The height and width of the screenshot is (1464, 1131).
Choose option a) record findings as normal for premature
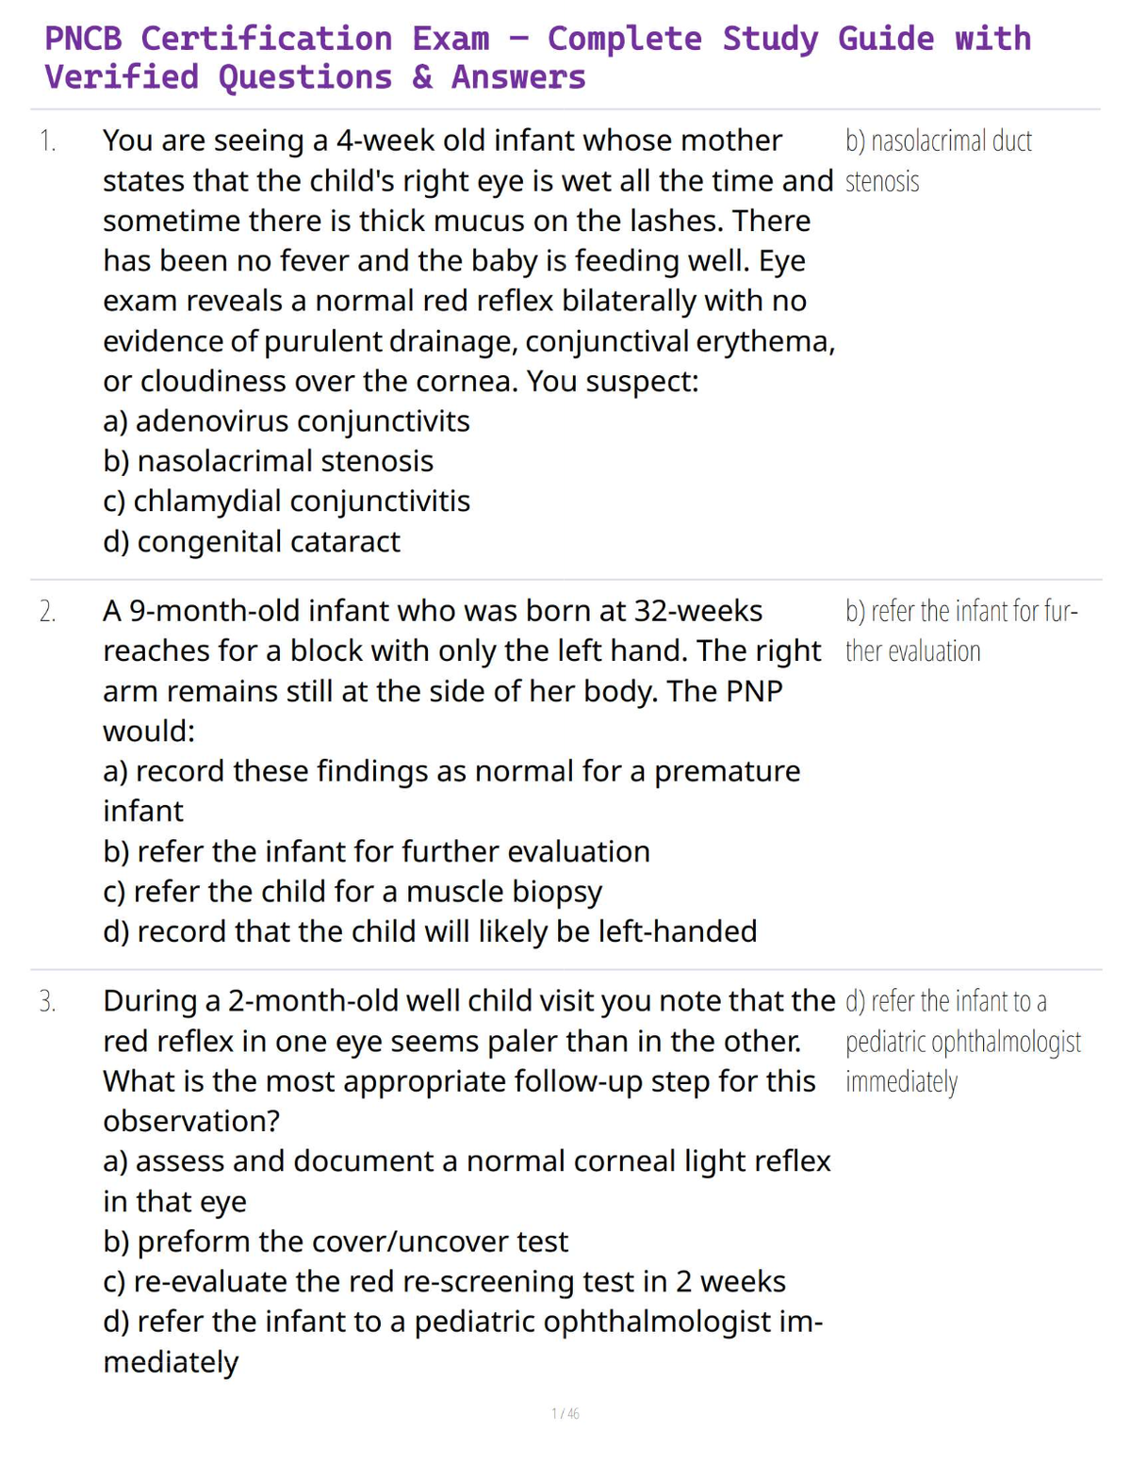[451, 791]
